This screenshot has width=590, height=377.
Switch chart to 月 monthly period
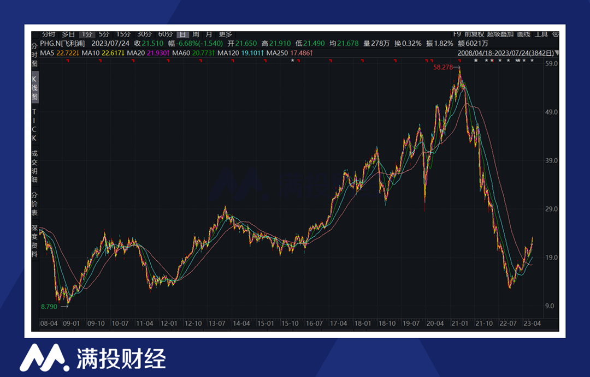click(209, 34)
